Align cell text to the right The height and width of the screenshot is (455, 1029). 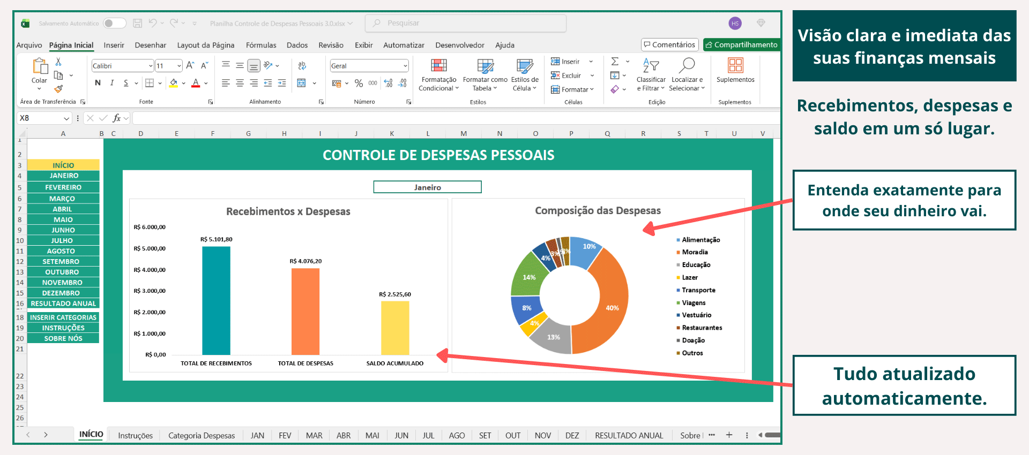253,83
